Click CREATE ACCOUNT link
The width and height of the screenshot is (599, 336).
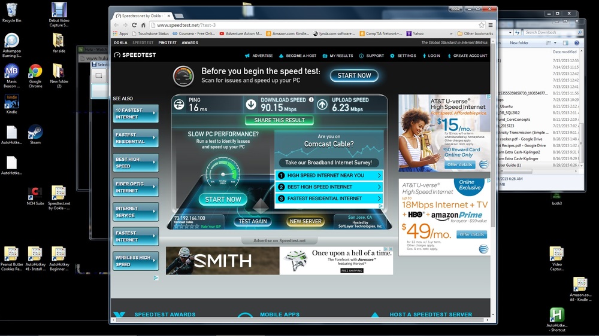[x=467, y=56]
